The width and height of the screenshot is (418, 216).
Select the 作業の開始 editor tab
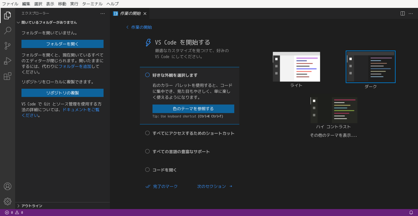click(130, 14)
